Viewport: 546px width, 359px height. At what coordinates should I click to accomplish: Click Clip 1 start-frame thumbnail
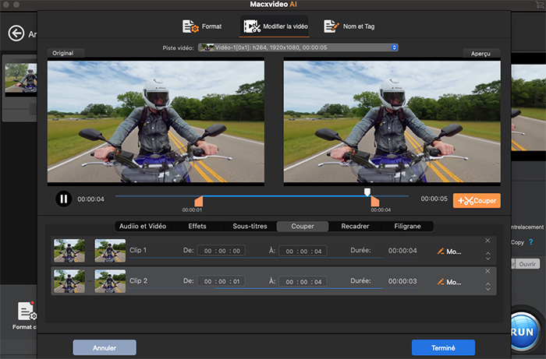[x=69, y=250]
